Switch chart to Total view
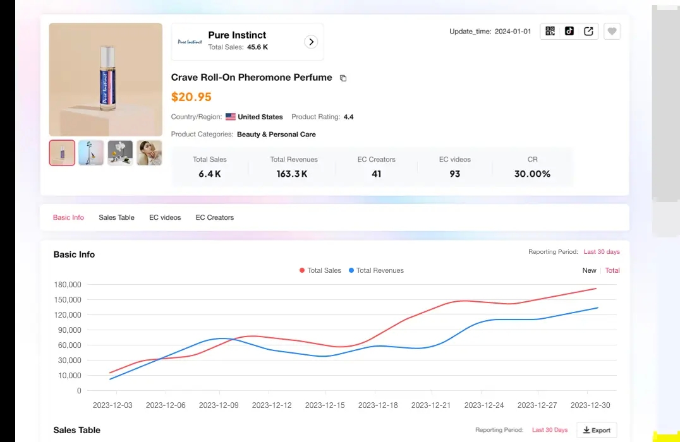Viewport: 680px width, 442px height. pos(612,270)
